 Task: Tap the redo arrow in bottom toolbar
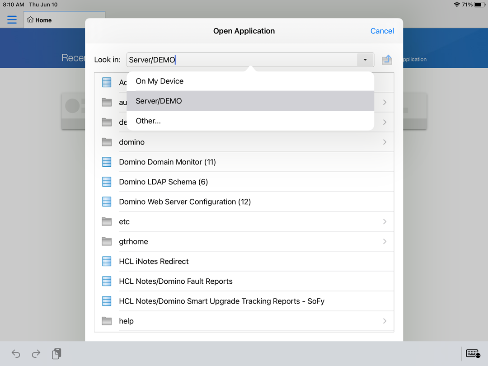point(36,353)
